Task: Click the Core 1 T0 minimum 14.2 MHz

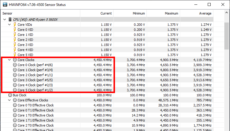Action: [138, 115]
